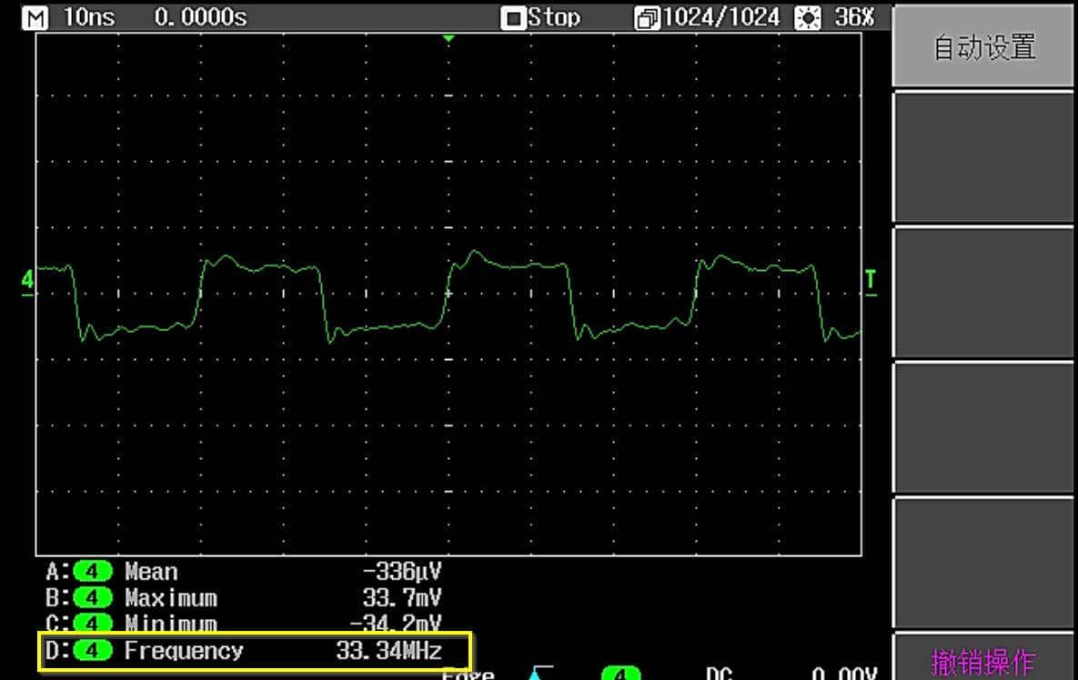The image size is (1078, 680).
Task: Click the channel 4 ground marker on left edge
Action: 26,281
